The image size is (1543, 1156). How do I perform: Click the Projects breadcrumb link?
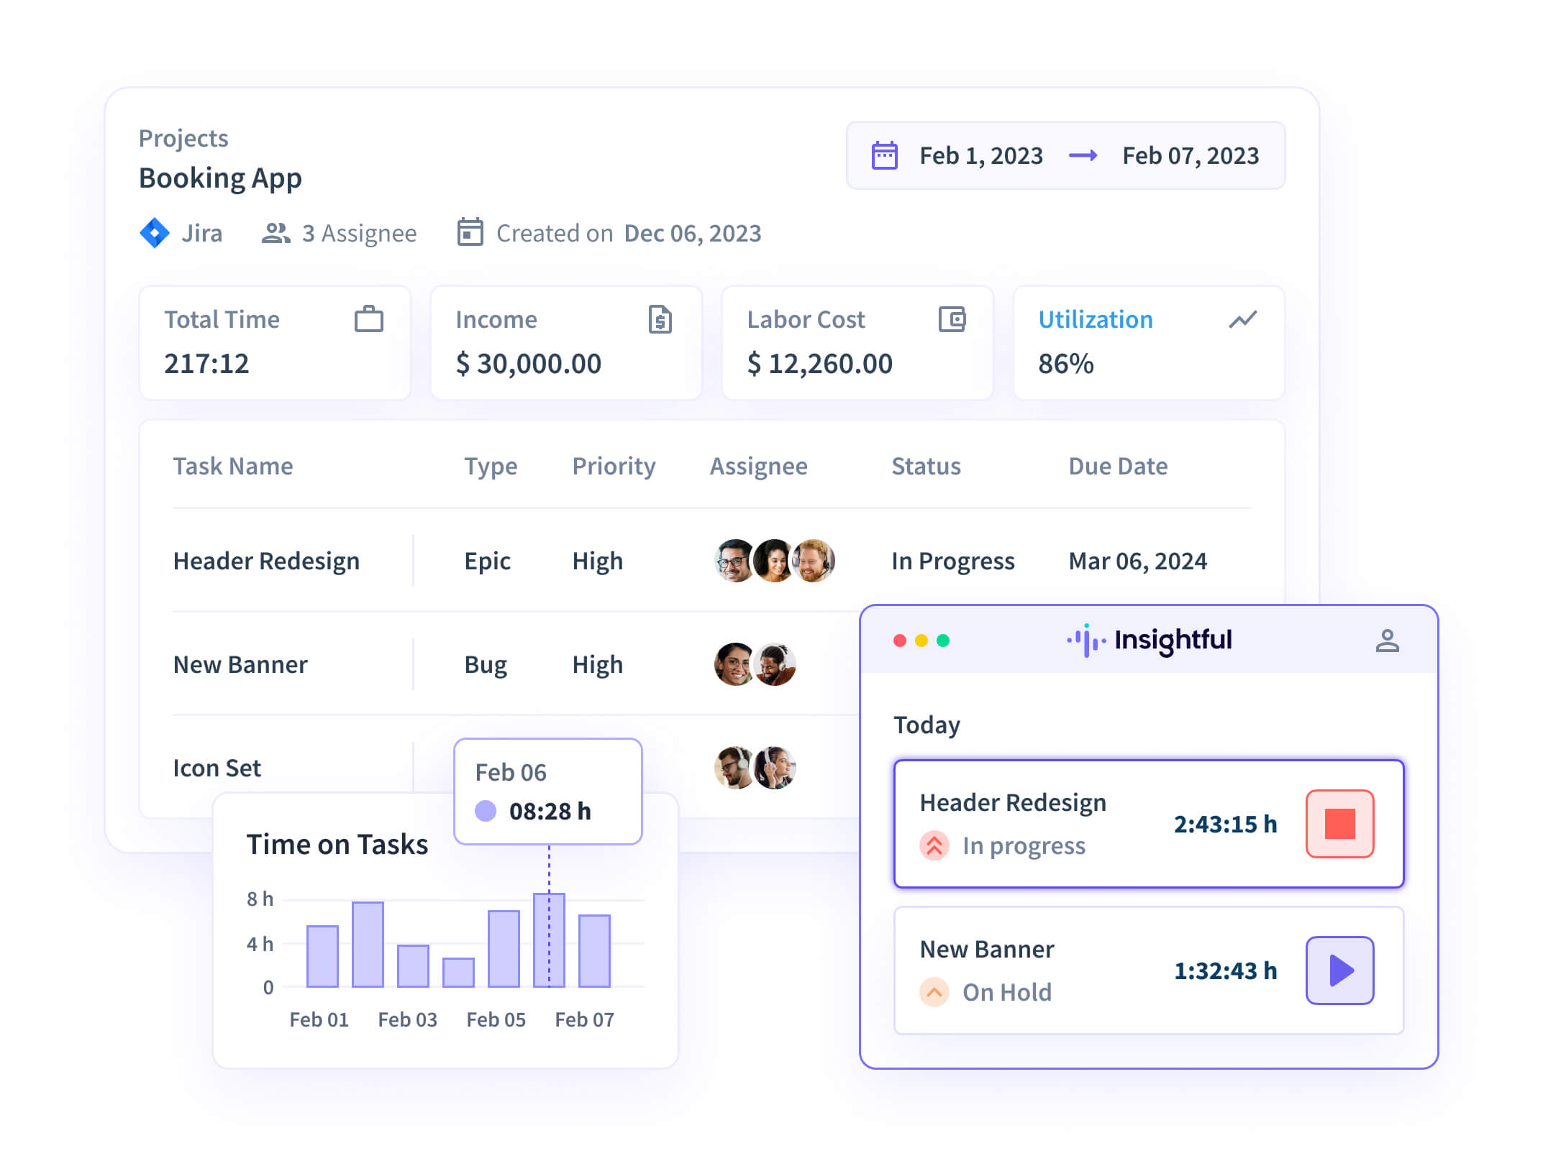183,138
